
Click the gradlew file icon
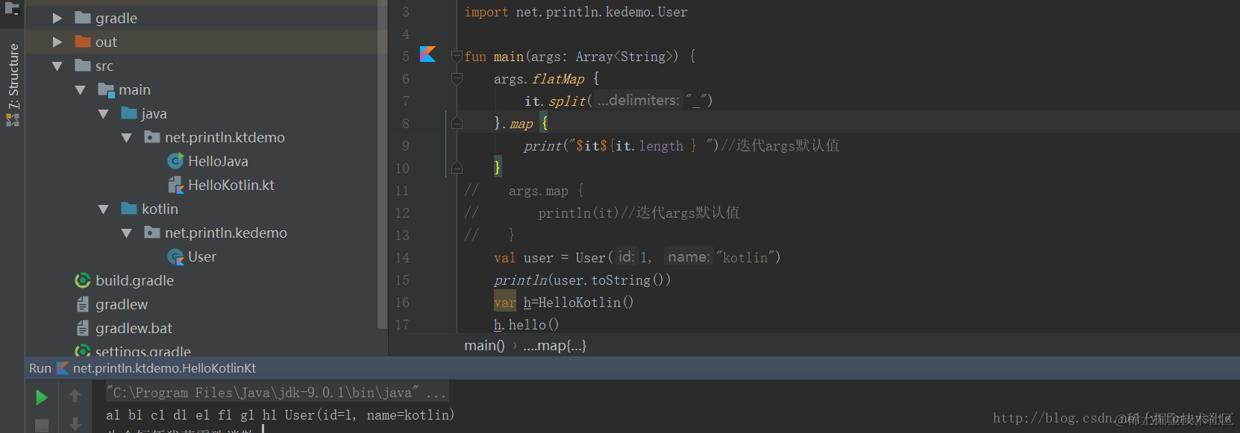(83, 304)
